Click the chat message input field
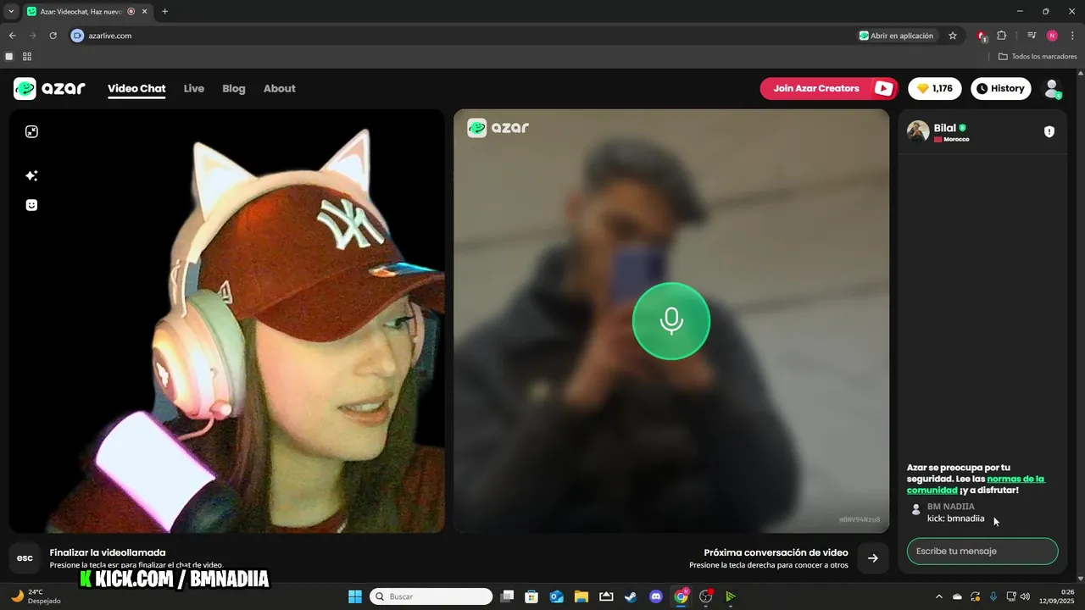This screenshot has width=1085, height=610. coord(982,551)
